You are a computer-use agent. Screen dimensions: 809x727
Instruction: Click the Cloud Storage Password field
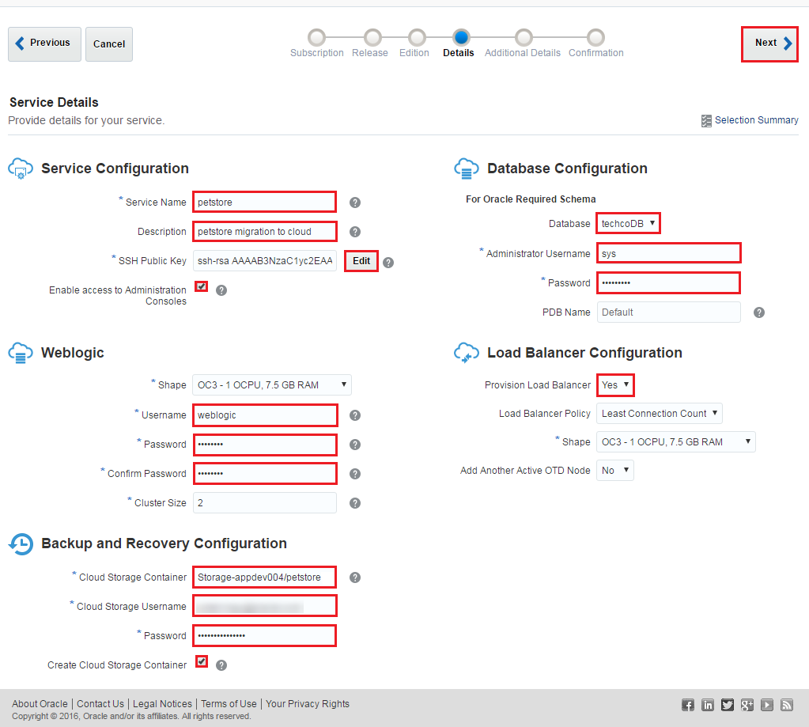[265, 636]
